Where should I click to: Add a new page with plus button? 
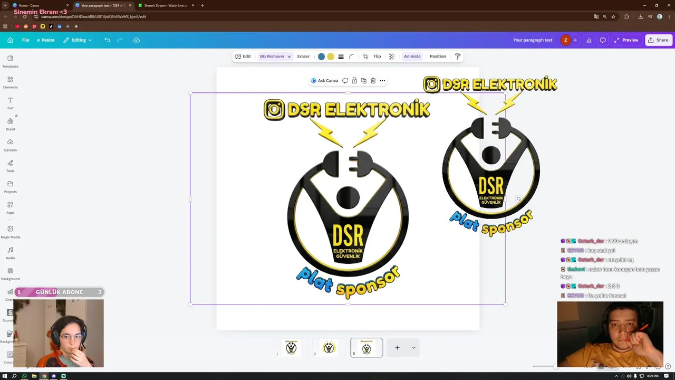click(x=397, y=347)
